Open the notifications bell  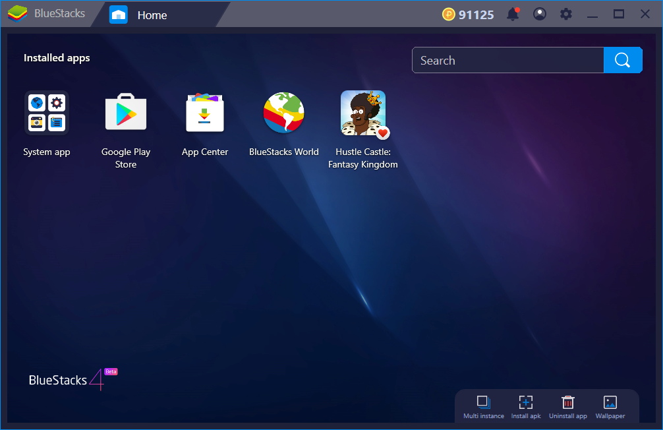(x=513, y=14)
